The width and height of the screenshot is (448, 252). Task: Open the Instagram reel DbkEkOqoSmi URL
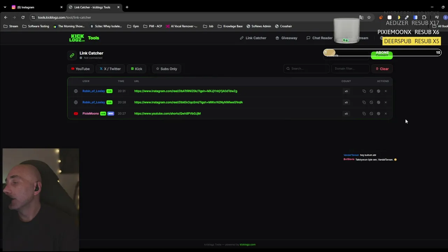188,102
